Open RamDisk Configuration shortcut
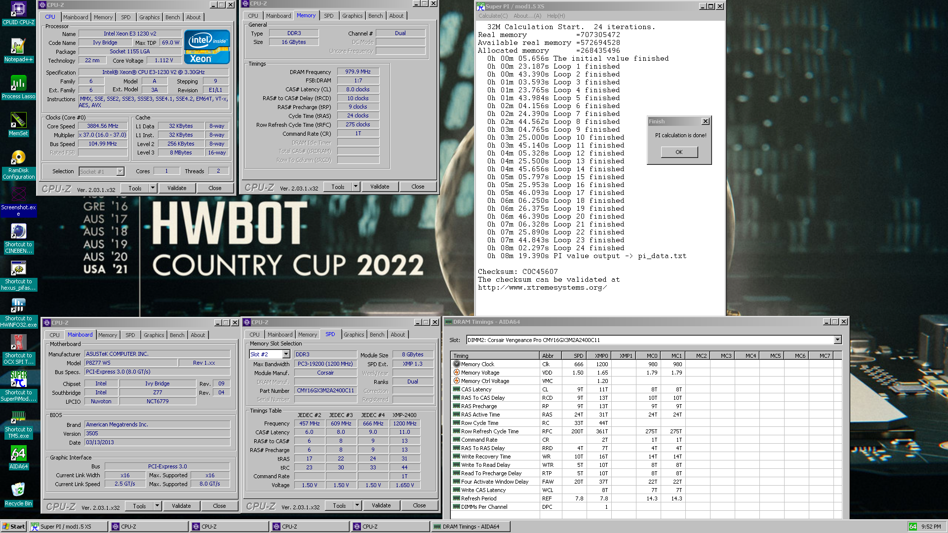Viewport: 948px width, 533px height. [x=18, y=164]
